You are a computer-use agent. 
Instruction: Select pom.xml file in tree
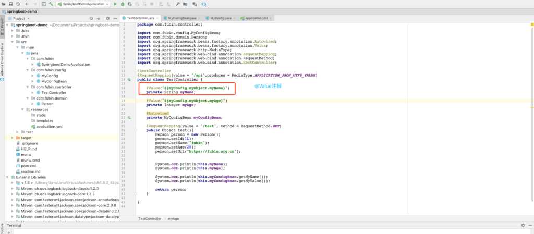[28, 166]
